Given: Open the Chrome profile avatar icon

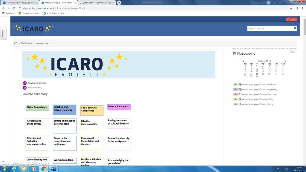Looking at the screenshot, I should (297, 8).
